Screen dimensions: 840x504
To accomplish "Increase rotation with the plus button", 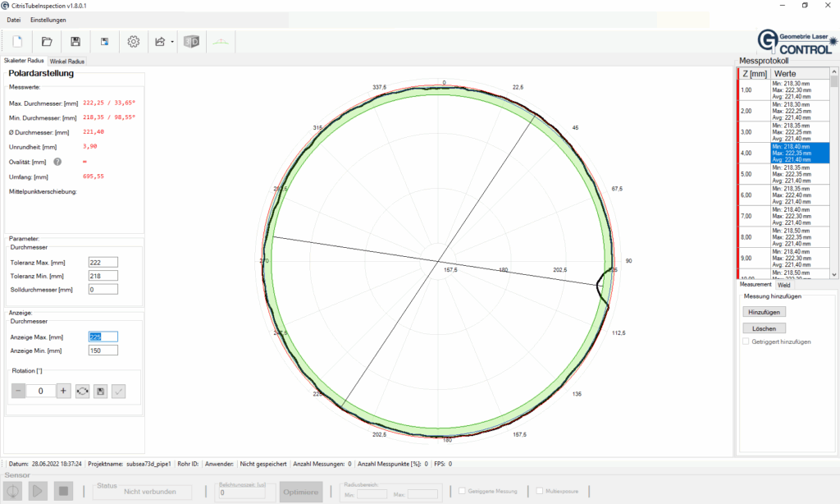I will [64, 392].
